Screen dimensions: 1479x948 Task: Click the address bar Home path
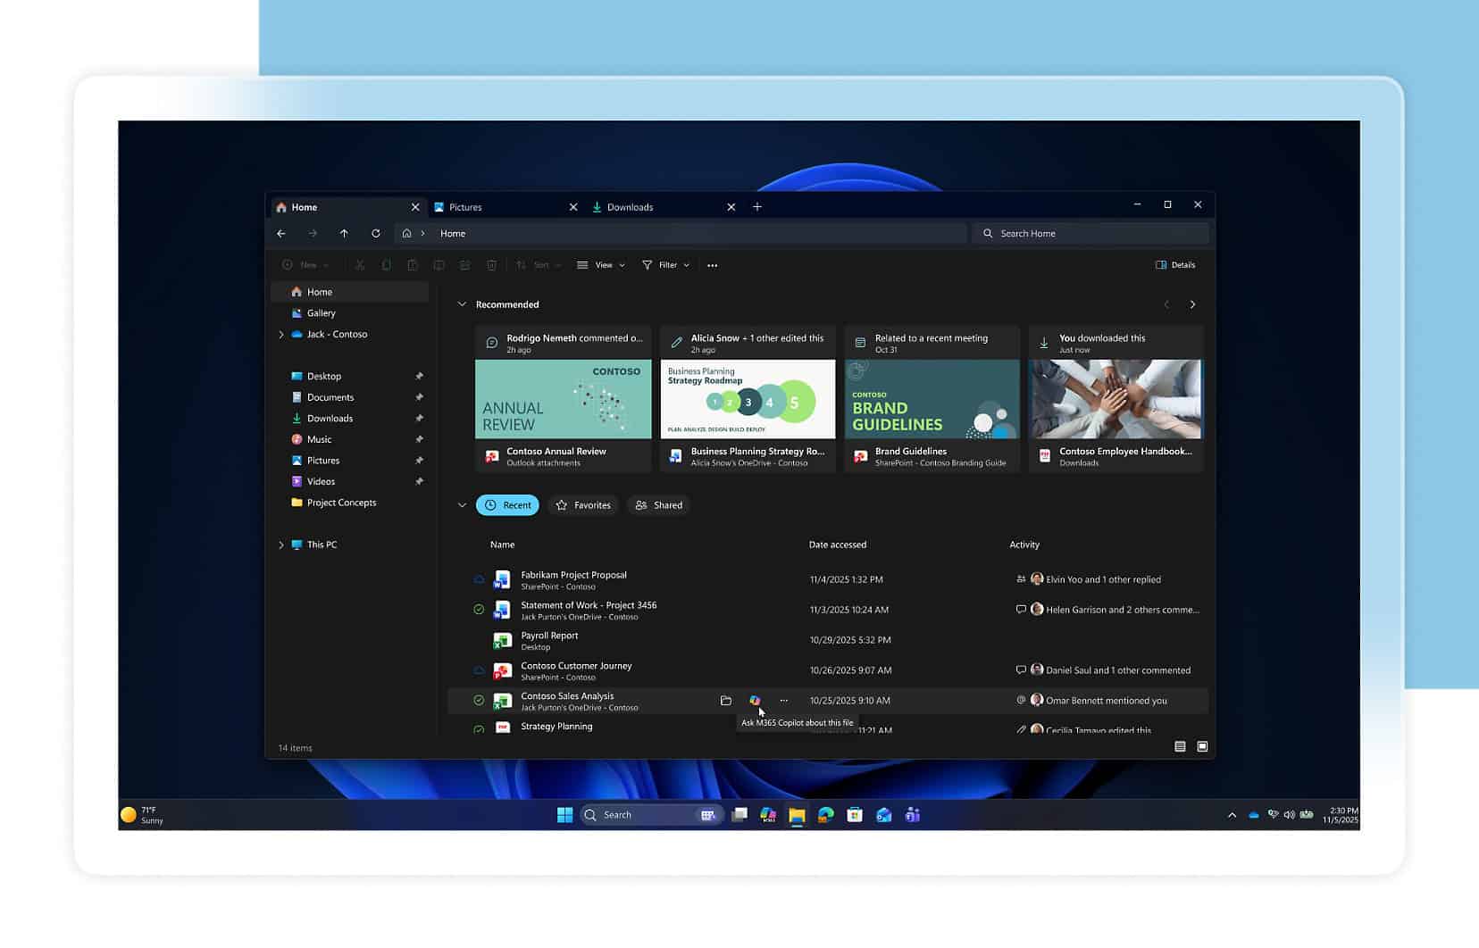453,233
